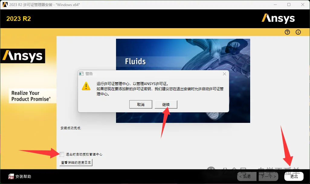Click the warning message text in dialog
The image size is (310, 184).
click(160, 89)
